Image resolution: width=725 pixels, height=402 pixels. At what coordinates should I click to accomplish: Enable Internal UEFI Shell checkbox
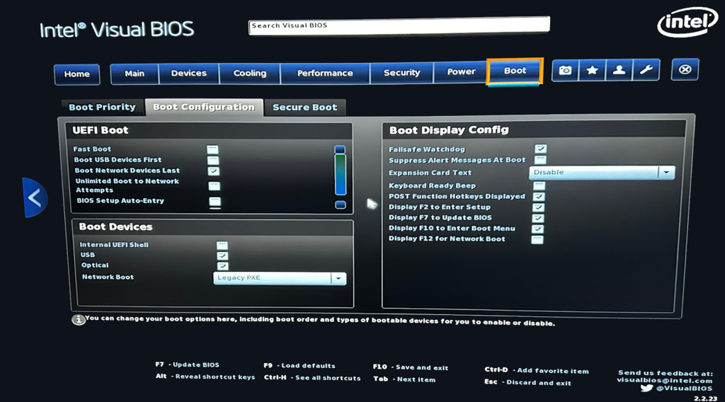pyautogui.click(x=222, y=246)
